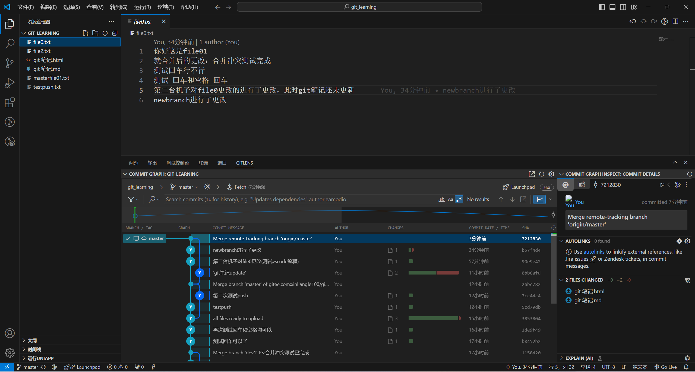Screen dimensions: 695x372
Task: Open Run and Debug view
Action: (x=10, y=83)
